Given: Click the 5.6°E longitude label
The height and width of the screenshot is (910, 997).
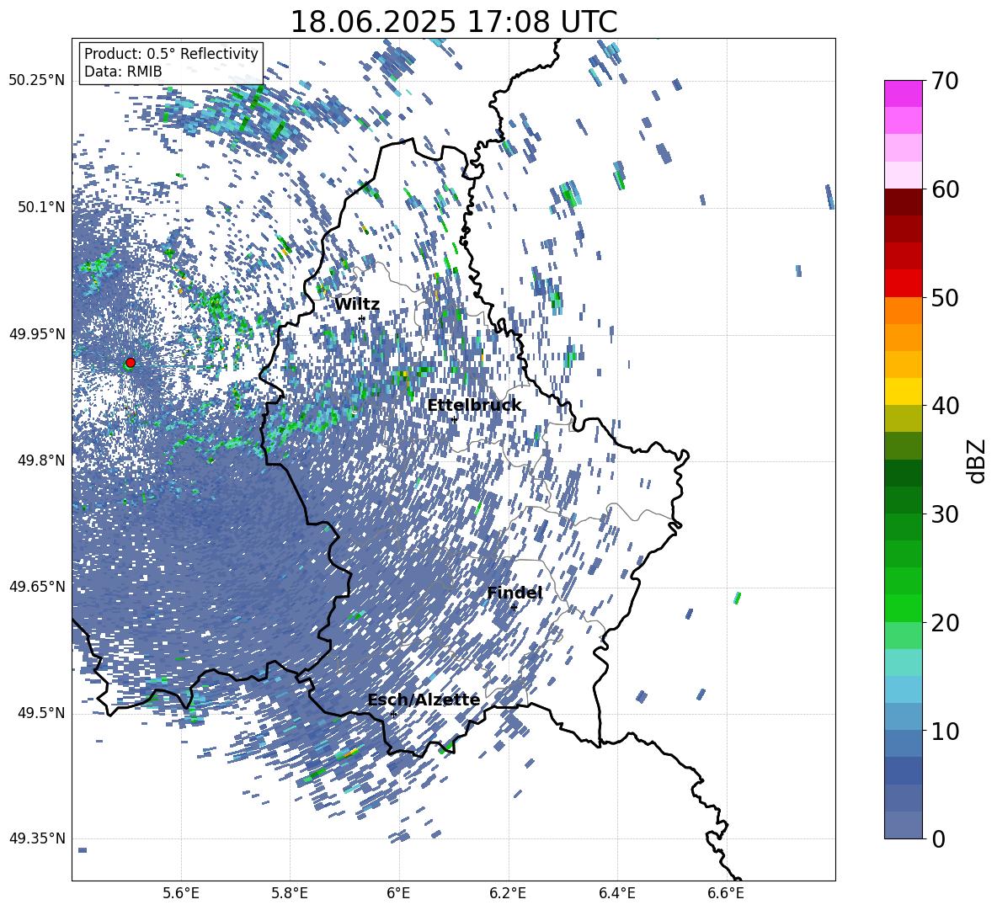Looking at the screenshot, I should pos(181,893).
